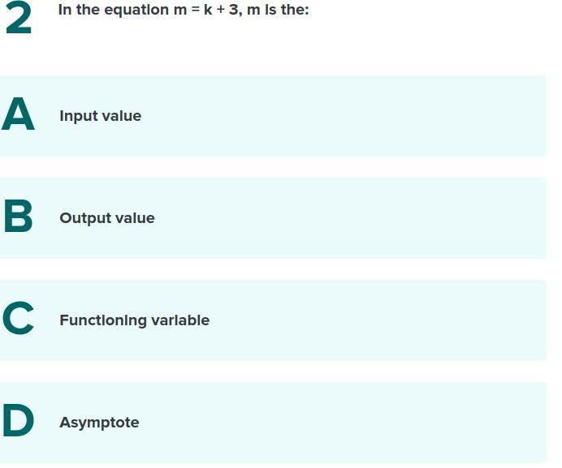Click the equation "m = k + 3" in the question

coord(205,10)
